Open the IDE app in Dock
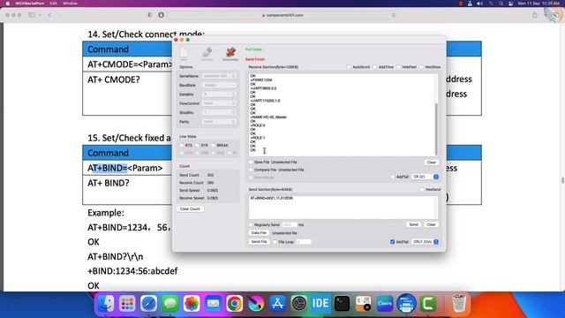Image resolution: width=565 pixels, height=318 pixels. [x=320, y=304]
